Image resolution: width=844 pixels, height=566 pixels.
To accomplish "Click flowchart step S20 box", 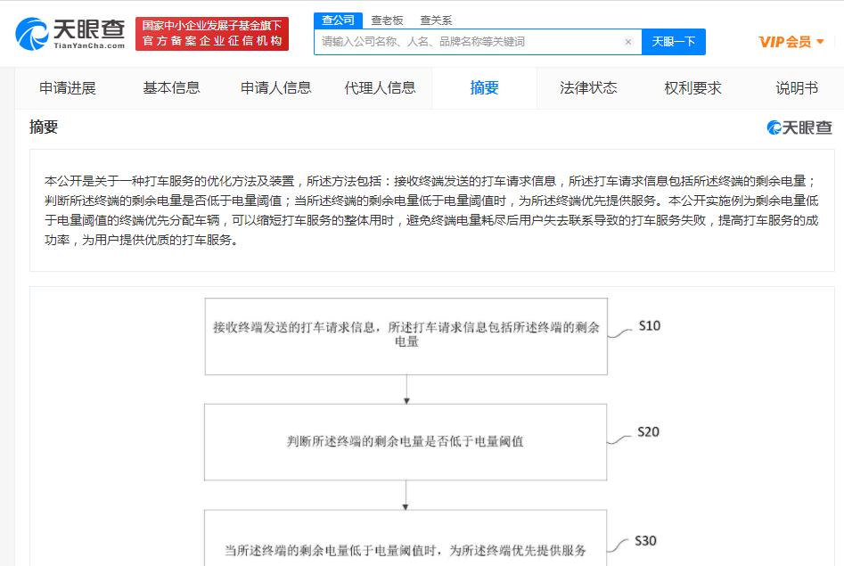I will coord(406,442).
